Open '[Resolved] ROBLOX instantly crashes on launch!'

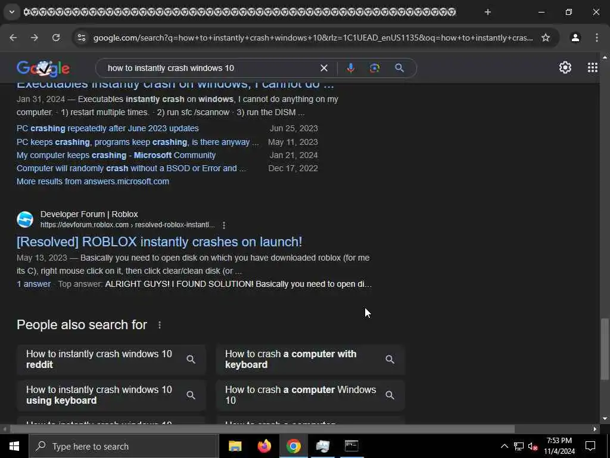[160, 242]
